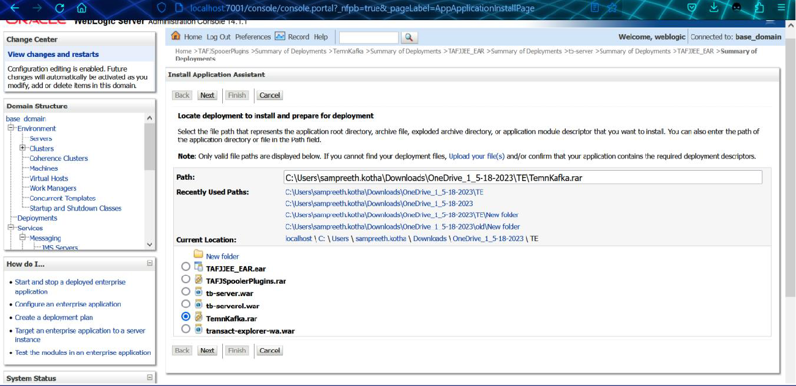
Task: Click the search magnifier button
Action: click(409, 38)
